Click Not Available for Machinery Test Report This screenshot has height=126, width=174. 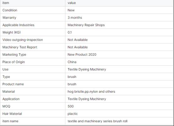[x=78, y=47]
